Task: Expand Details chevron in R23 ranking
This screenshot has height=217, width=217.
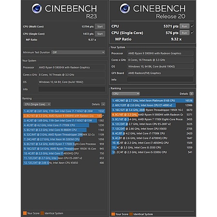Action: 103,104
